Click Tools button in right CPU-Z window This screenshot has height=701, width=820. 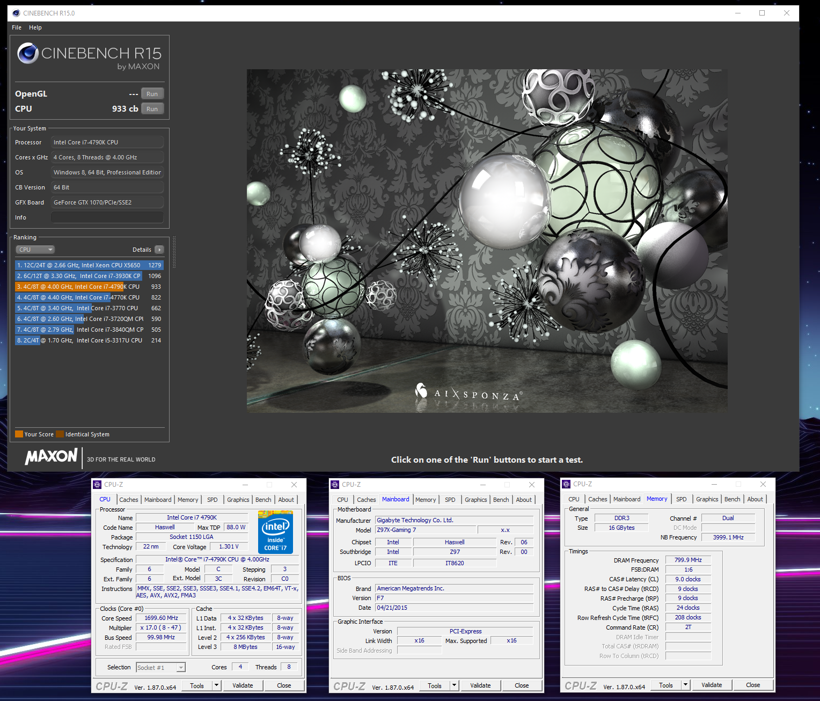pos(666,685)
